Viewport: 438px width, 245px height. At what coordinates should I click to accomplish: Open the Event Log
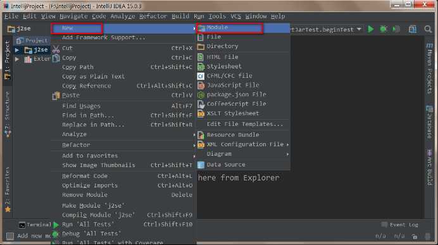(x=400, y=225)
